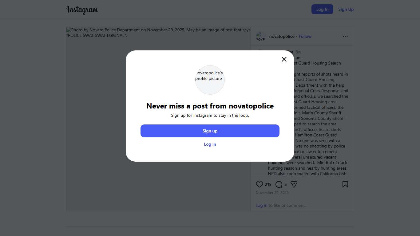Click the blue Sign up button in popup
This screenshot has width=420, height=236.
(210, 131)
